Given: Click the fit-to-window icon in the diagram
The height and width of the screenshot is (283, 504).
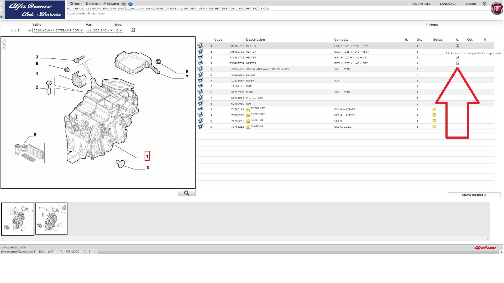Looking at the screenshot, I should tap(4, 40).
